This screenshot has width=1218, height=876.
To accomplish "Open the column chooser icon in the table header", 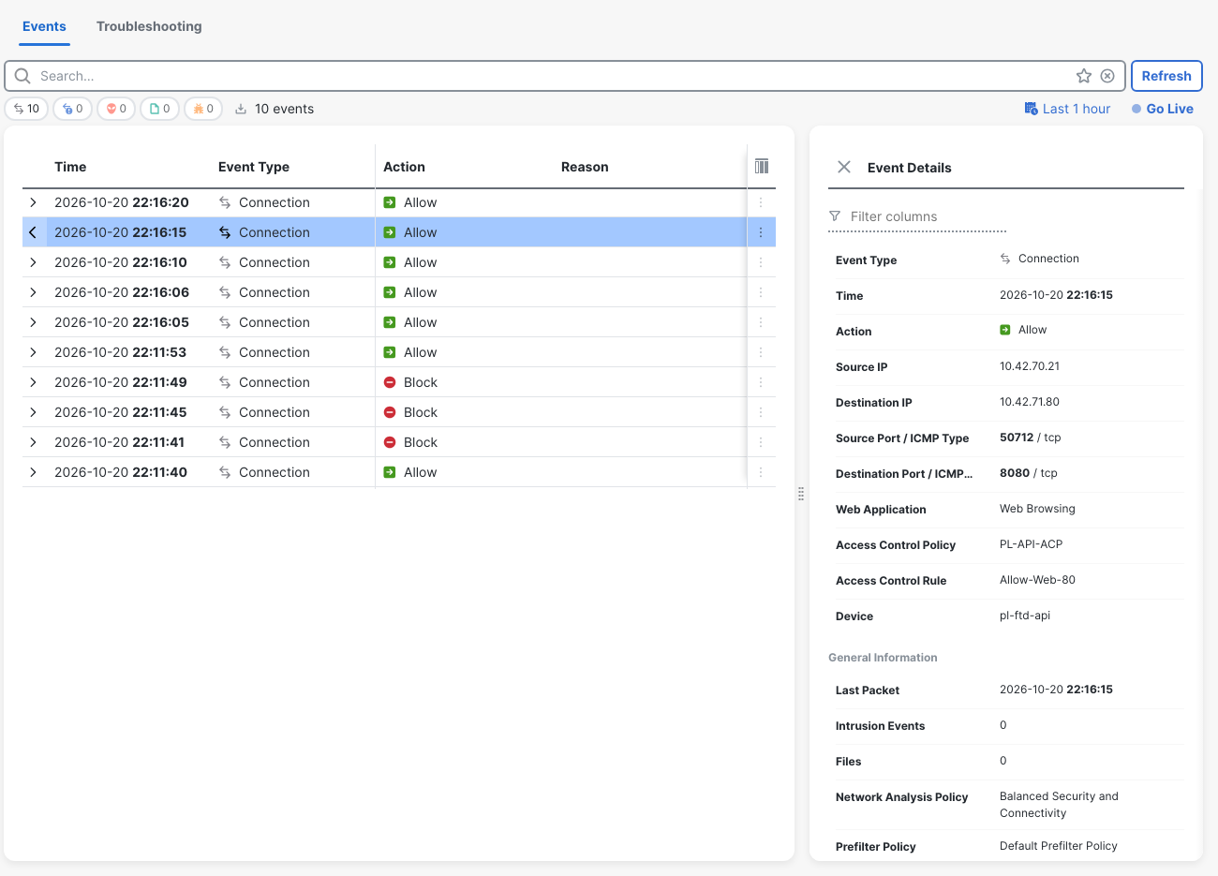I will [762, 166].
